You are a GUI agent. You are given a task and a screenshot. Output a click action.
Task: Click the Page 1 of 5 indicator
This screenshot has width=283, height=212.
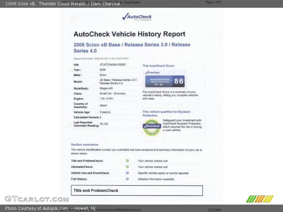(x=213, y=2)
